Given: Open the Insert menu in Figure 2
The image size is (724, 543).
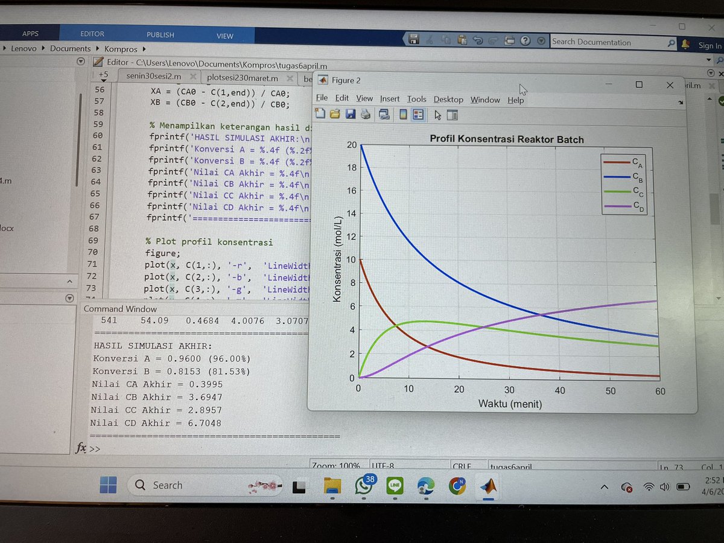Looking at the screenshot, I should 390,99.
